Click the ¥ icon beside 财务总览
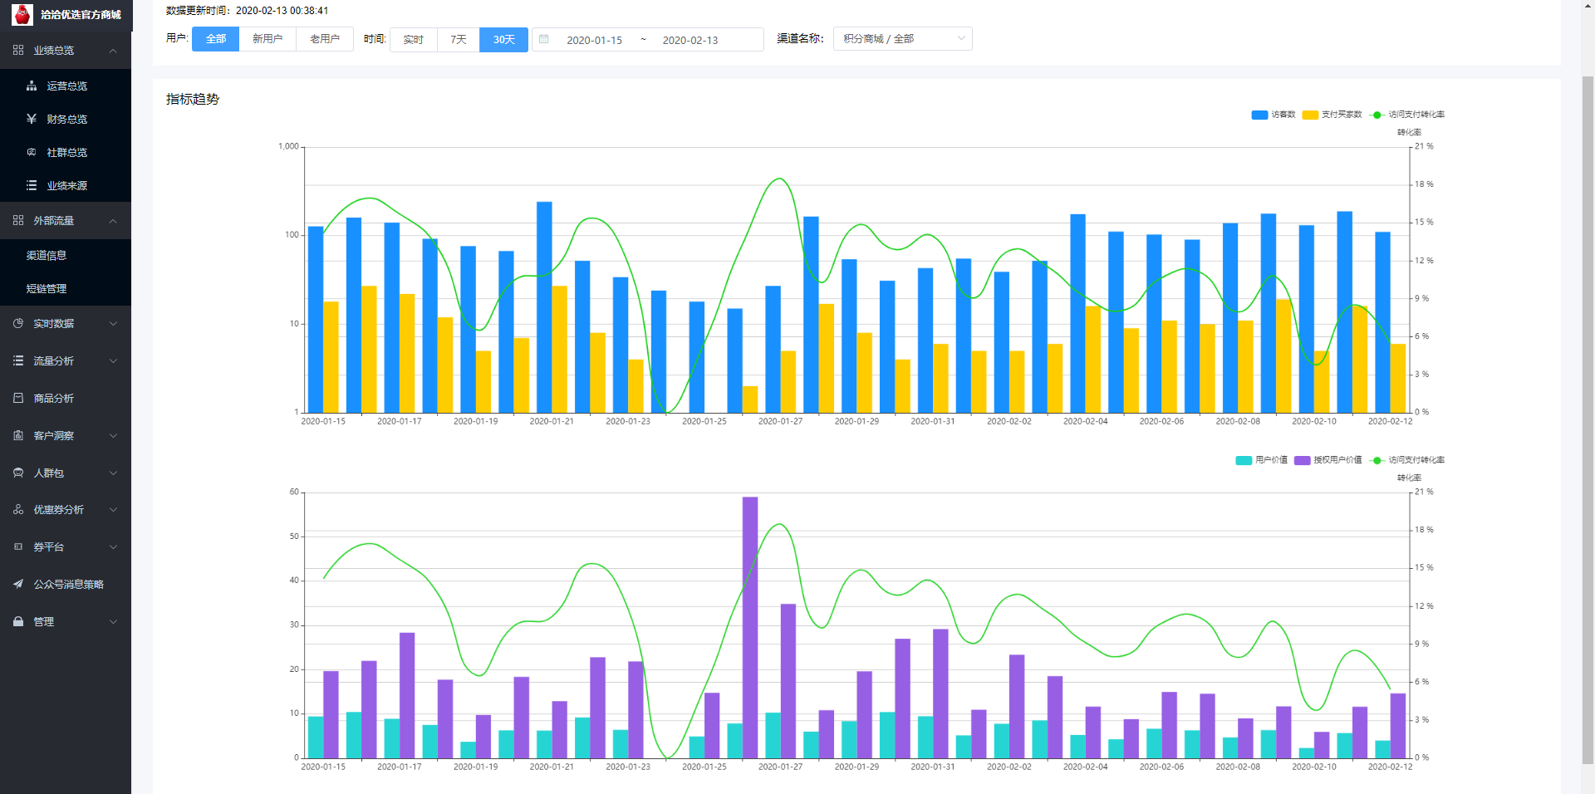 32,119
